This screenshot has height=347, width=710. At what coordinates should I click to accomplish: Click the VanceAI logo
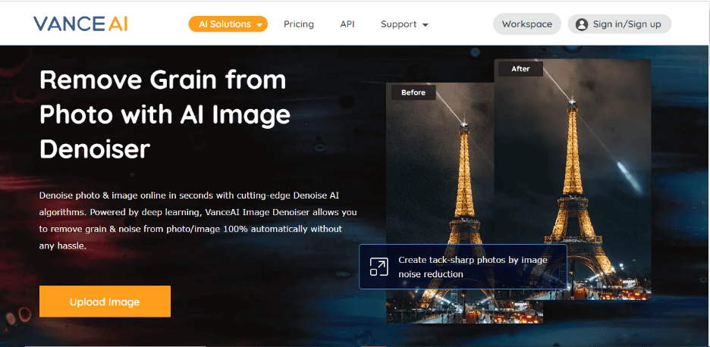[80, 23]
